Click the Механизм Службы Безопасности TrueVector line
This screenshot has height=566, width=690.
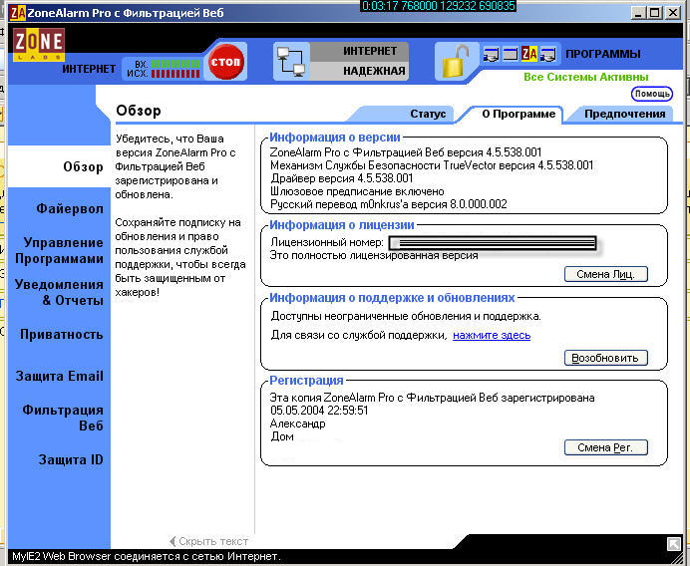point(432,165)
